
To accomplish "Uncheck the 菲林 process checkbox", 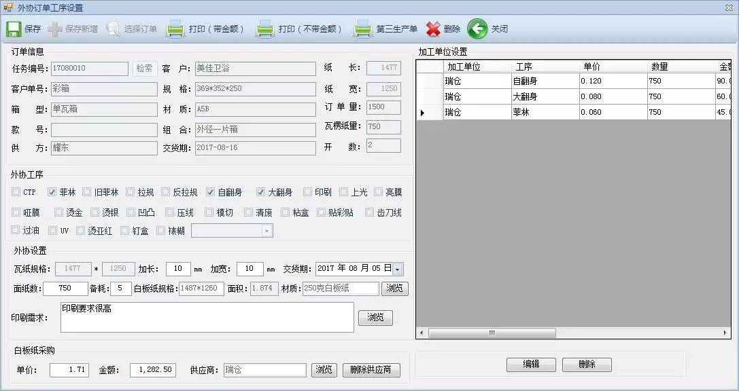I will coord(52,192).
